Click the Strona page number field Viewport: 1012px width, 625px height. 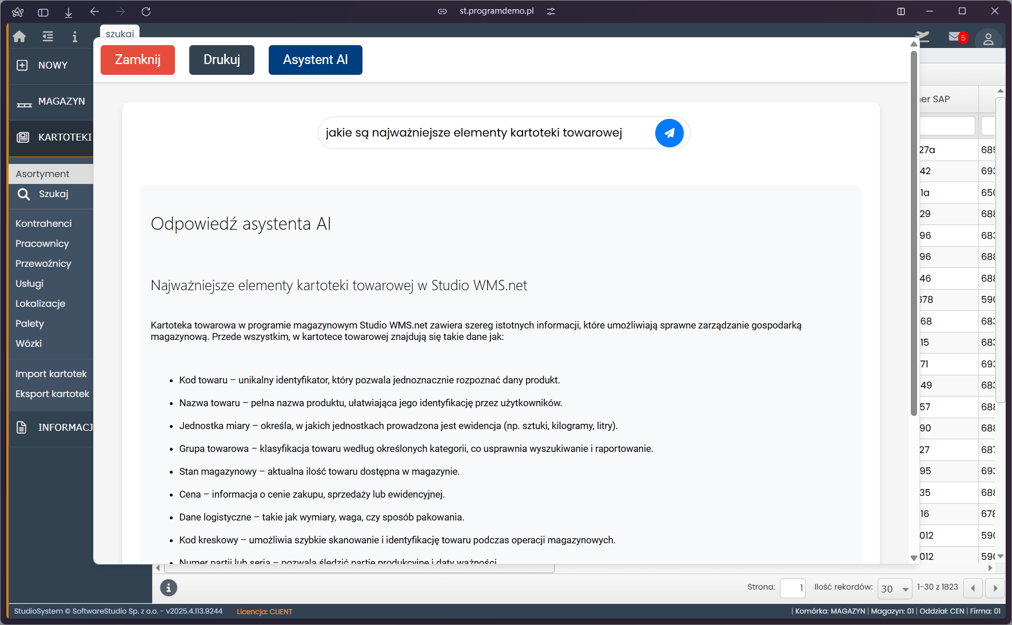(x=792, y=588)
